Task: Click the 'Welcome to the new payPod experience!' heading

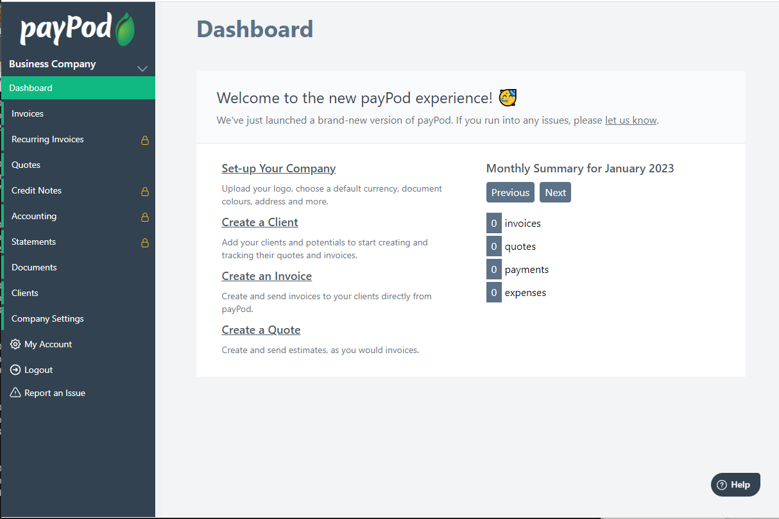Action: pyautogui.click(x=355, y=98)
